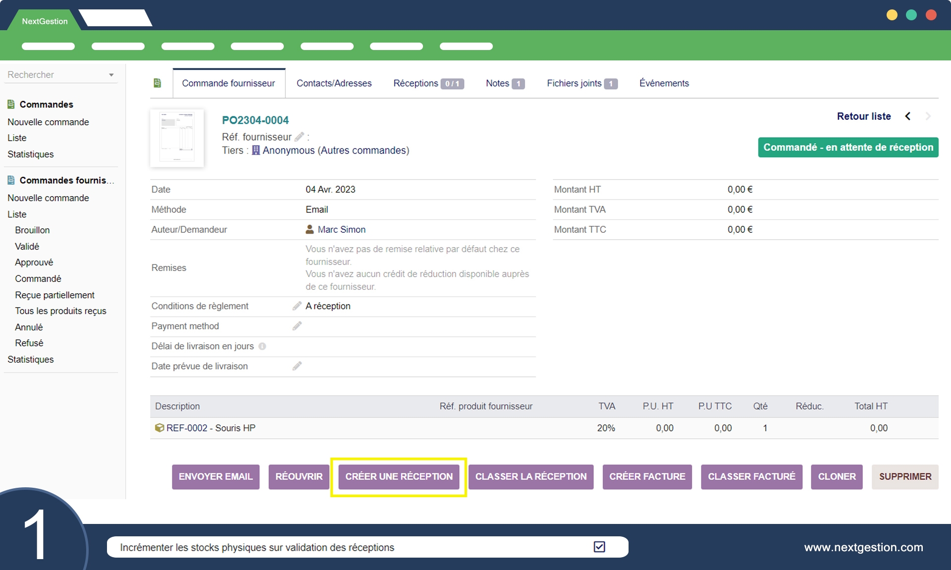Screen dimensions: 951x570
Task: Select Reçue partiellement in sidebar list
Action: coord(54,295)
